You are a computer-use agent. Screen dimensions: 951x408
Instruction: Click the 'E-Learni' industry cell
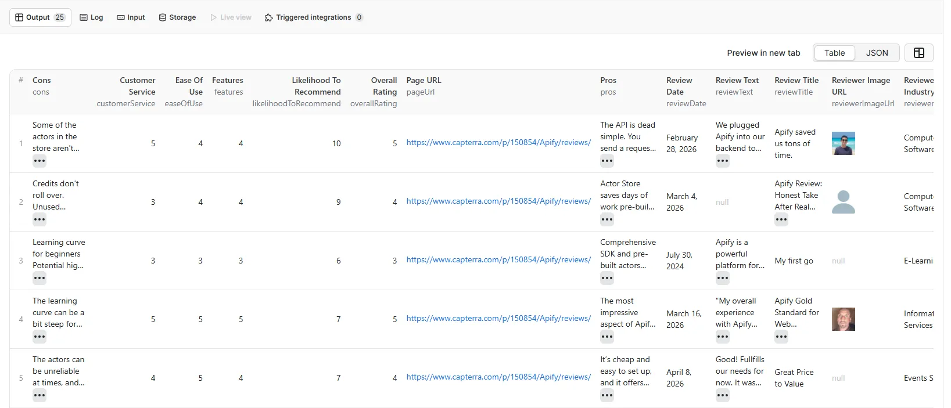918,261
